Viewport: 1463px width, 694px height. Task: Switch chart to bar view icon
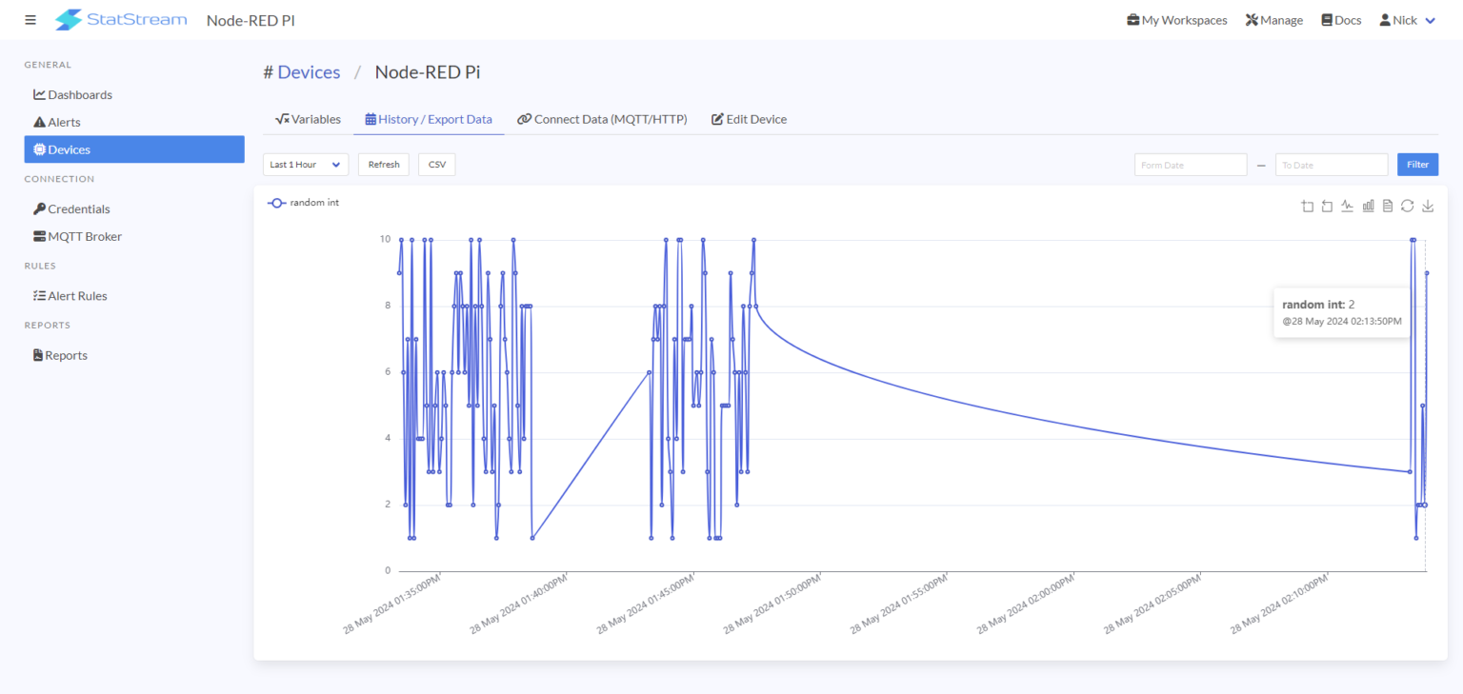click(1368, 206)
